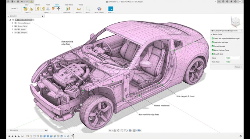Uncheck Merge Coplanar Faces
The width and height of the screenshot is (250, 139).
click(213, 50)
